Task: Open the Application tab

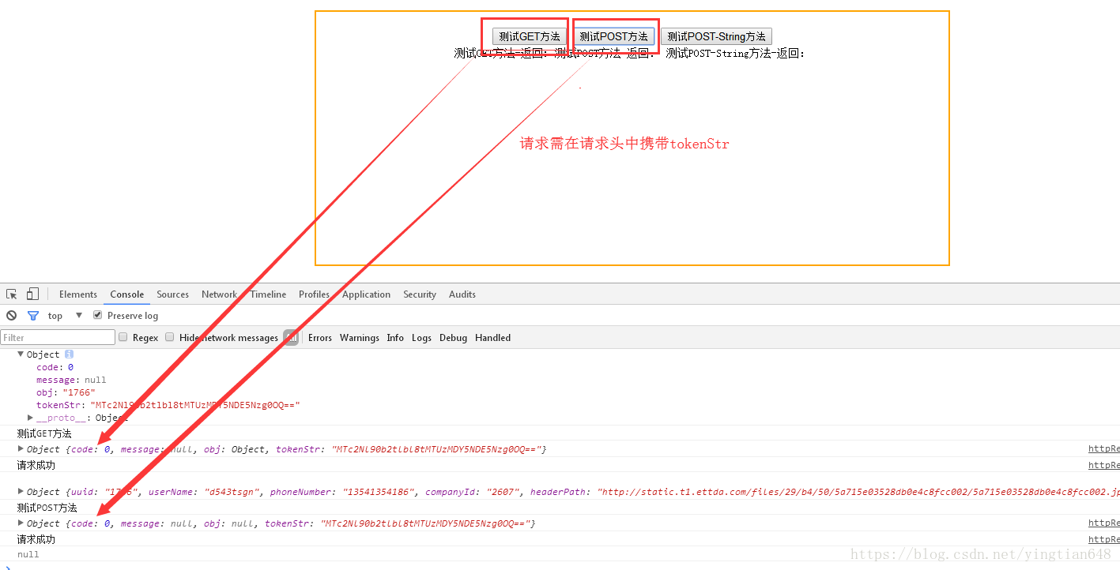Action: (366, 294)
